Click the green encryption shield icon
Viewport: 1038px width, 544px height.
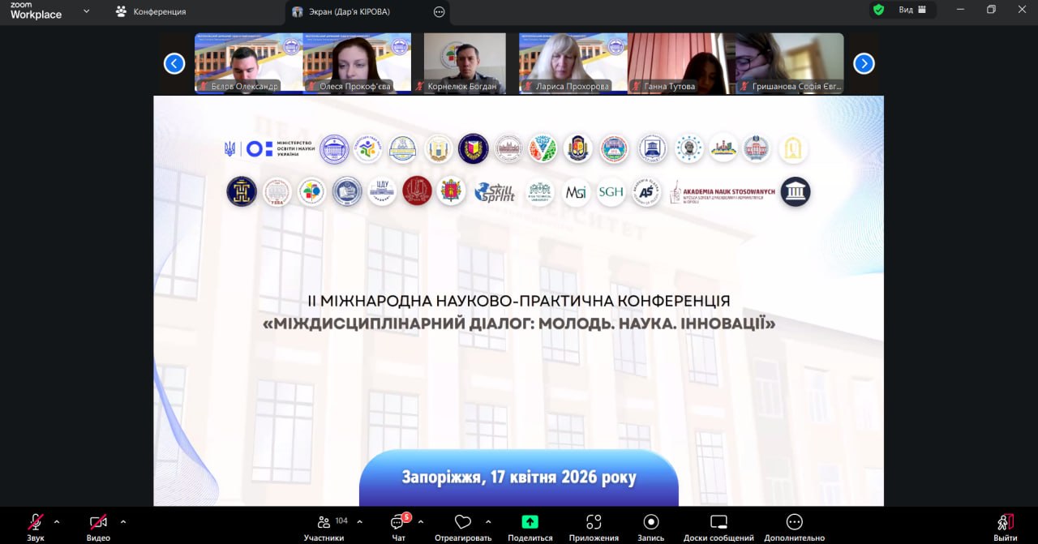[x=878, y=10]
